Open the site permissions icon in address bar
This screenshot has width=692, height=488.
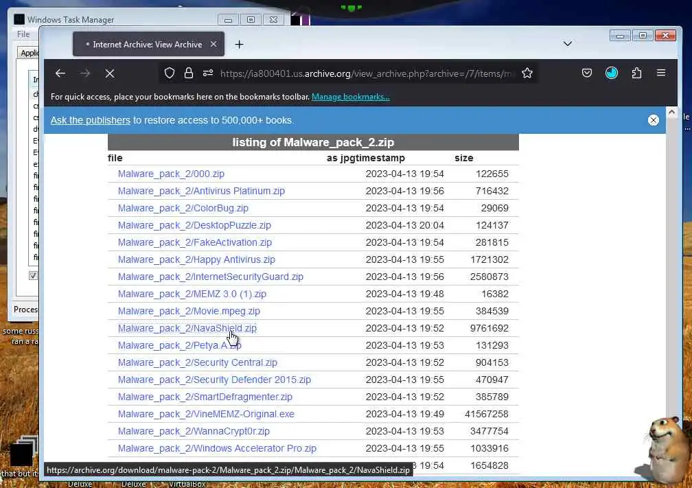(208, 73)
